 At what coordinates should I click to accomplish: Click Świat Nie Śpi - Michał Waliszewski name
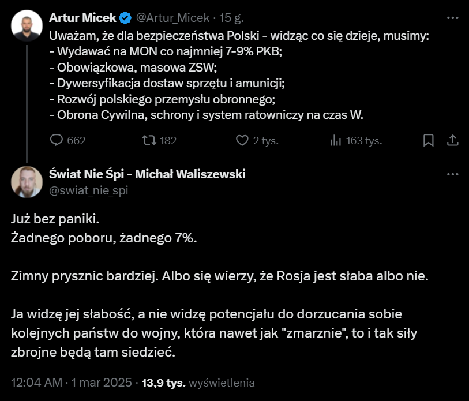click(148, 174)
